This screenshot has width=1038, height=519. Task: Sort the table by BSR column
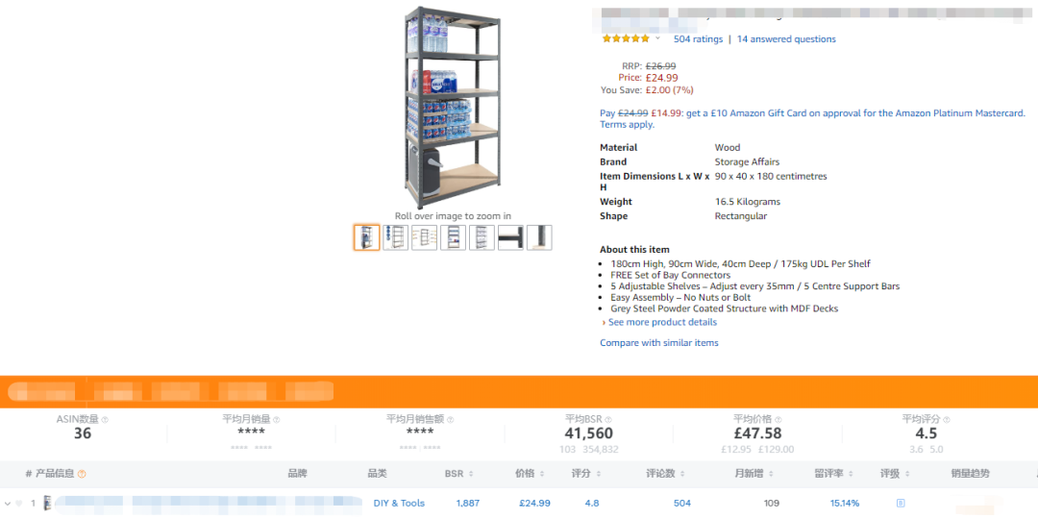coord(458,474)
